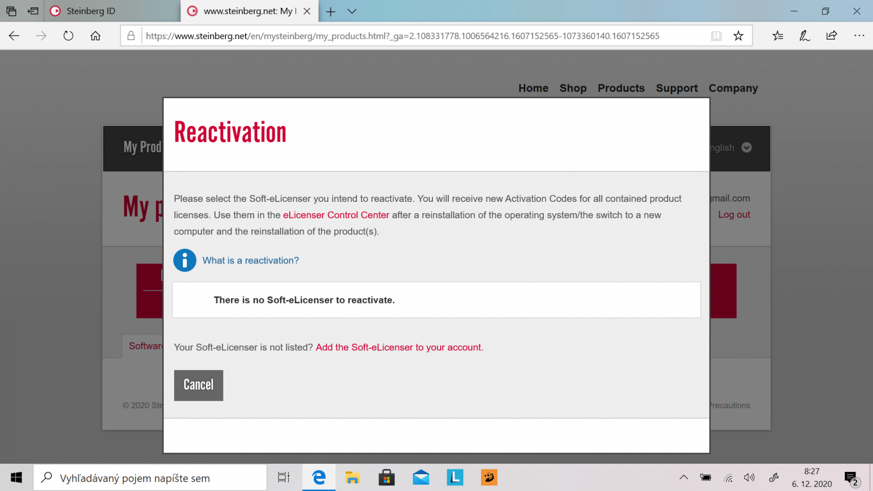The height and width of the screenshot is (491, 873).
Task: Open Microsoft Store from taskbar
Action: (x=386, y=478)
